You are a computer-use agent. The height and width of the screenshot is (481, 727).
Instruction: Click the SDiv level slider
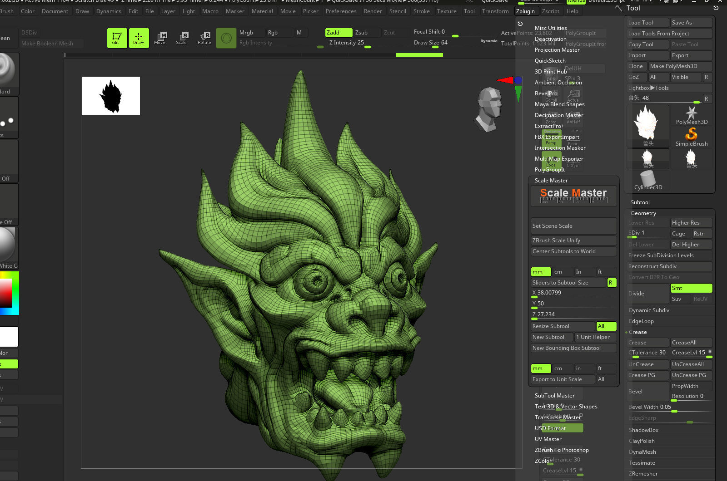[648, 233]
